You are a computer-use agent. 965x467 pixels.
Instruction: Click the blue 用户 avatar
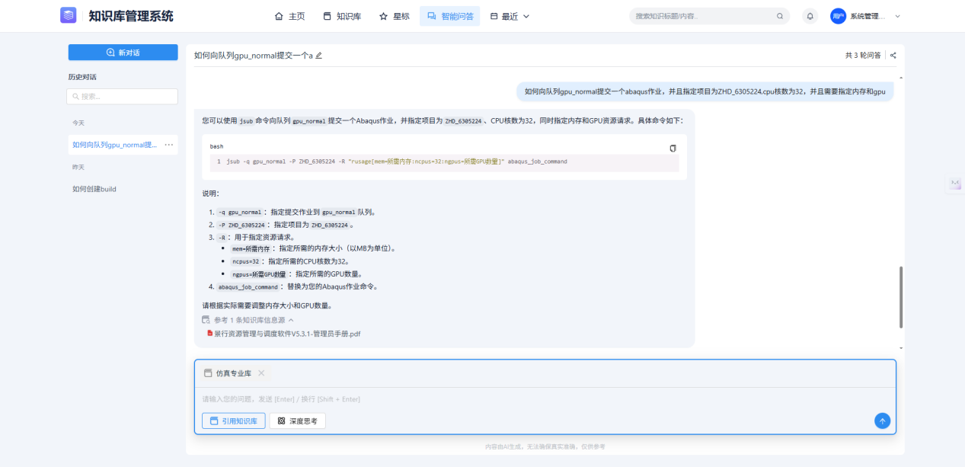[x=839, y=16]
